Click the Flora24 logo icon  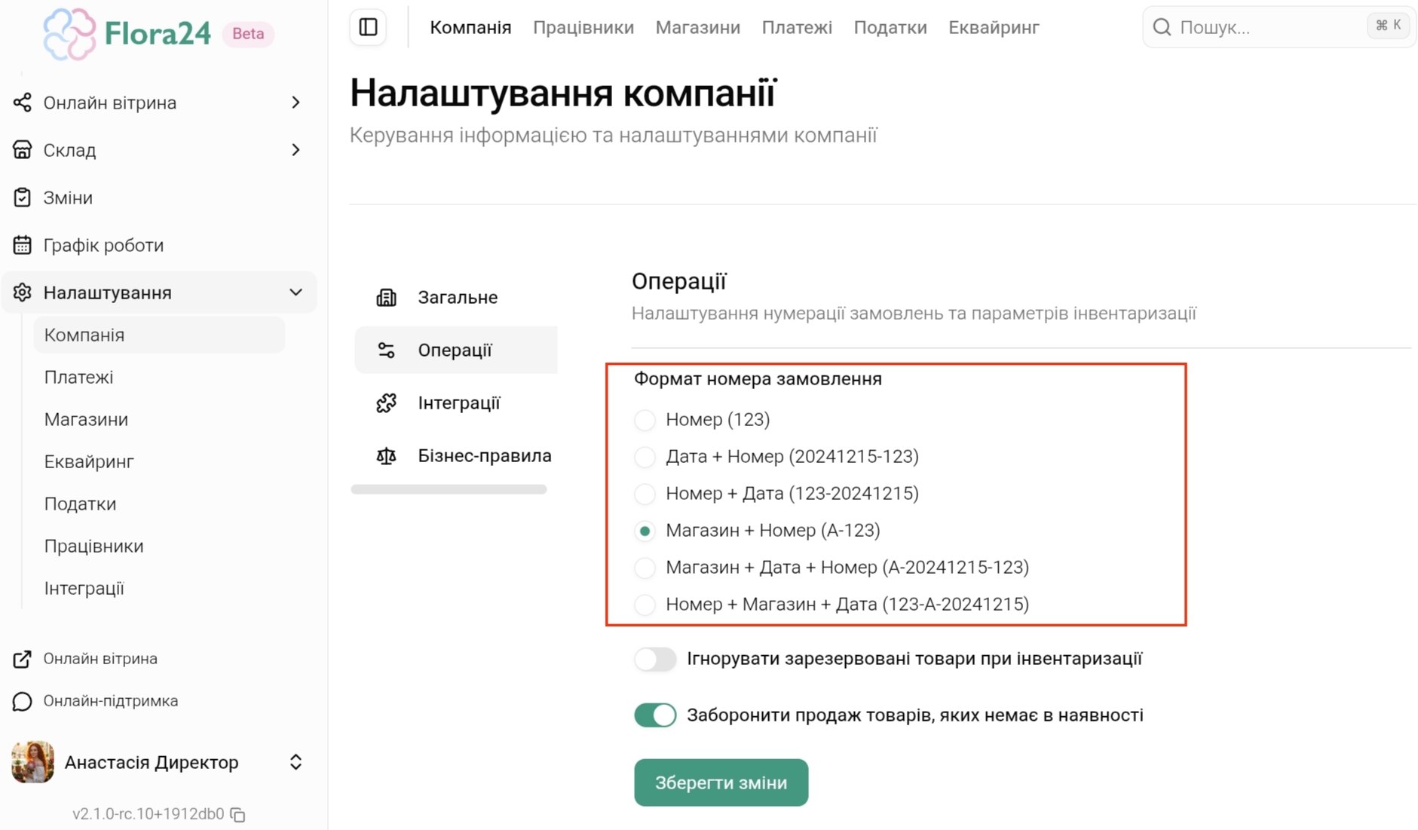click(69, 34)
